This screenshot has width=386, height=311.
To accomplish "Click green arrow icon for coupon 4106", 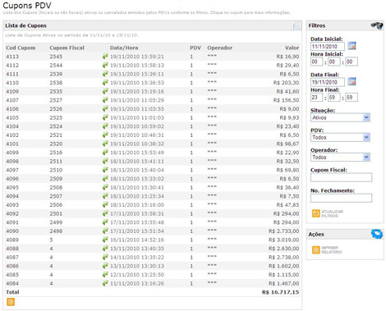I will point(105,109).
